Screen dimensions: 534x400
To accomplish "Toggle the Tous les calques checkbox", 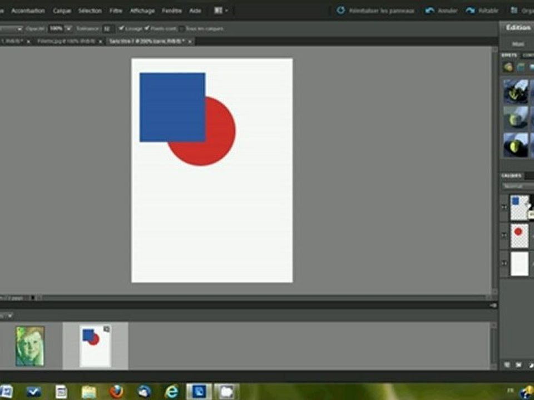I will (x=182, y=29).
